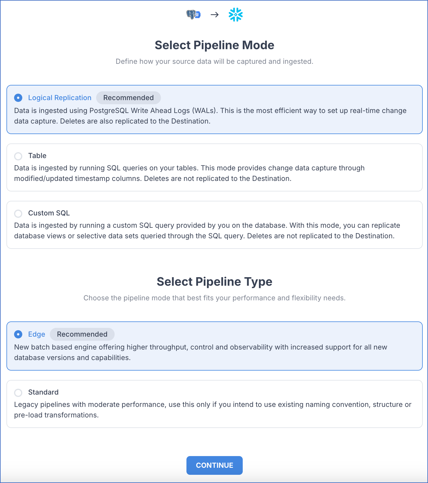Image resolution: width=428 pixels, height=483 pixels.
Task: Switch to the Standard radio button
Action: click(x=18, y=393)
